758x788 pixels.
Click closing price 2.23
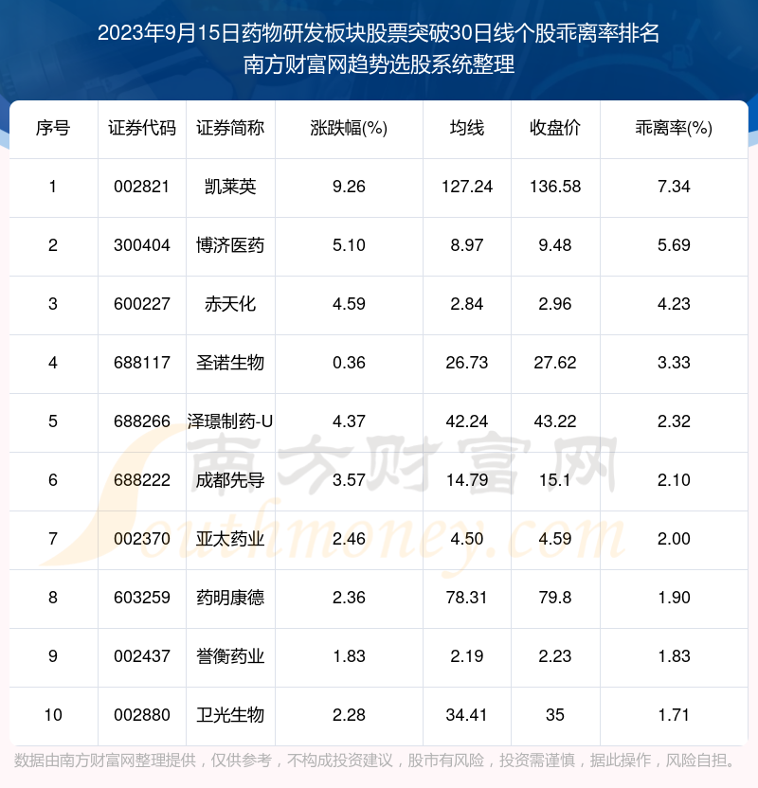click(x=555, y=656)
